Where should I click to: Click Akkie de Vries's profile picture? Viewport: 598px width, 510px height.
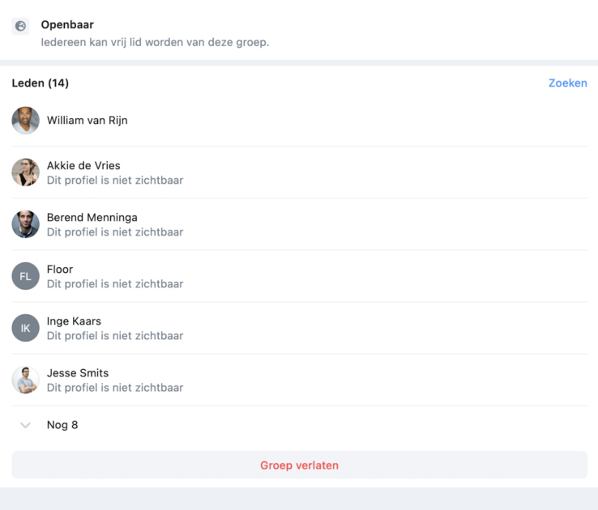point(26,172)
